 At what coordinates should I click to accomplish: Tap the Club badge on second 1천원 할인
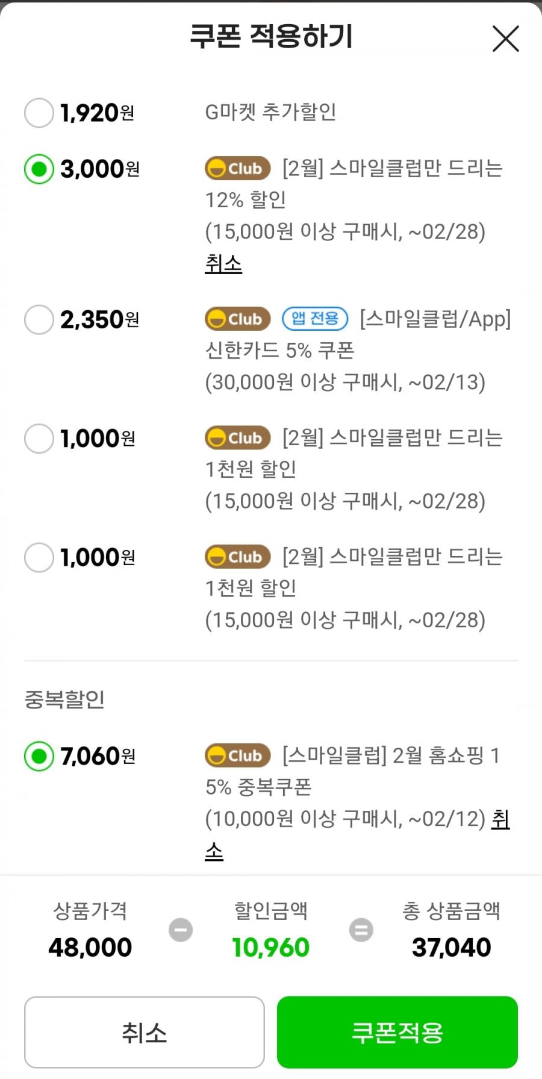pos(237,557)
